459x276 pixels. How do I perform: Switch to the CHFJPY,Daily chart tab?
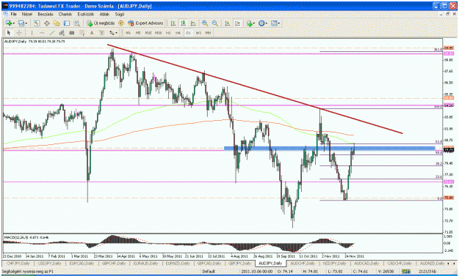point(18,263)
